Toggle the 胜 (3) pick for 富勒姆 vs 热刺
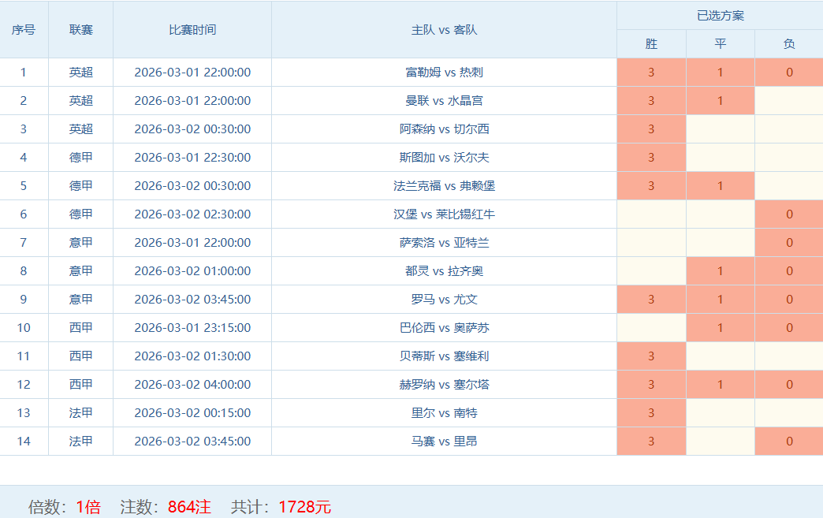 (x=651, y=73)
